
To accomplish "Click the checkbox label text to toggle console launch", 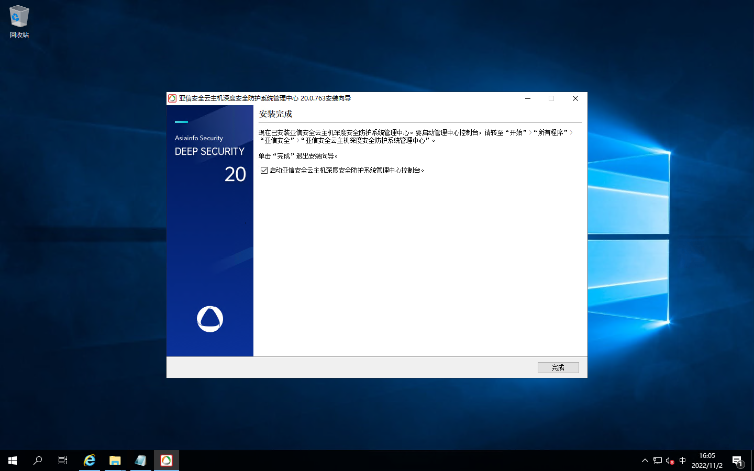I will click(x=346, y=170).
